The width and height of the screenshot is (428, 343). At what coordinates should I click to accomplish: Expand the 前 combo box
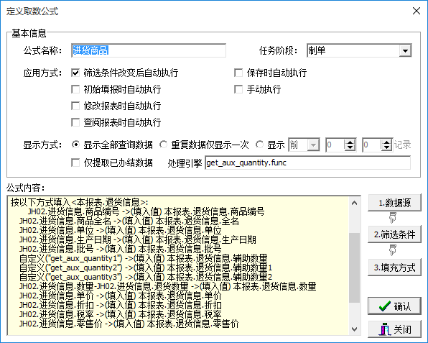click(313, 145)
